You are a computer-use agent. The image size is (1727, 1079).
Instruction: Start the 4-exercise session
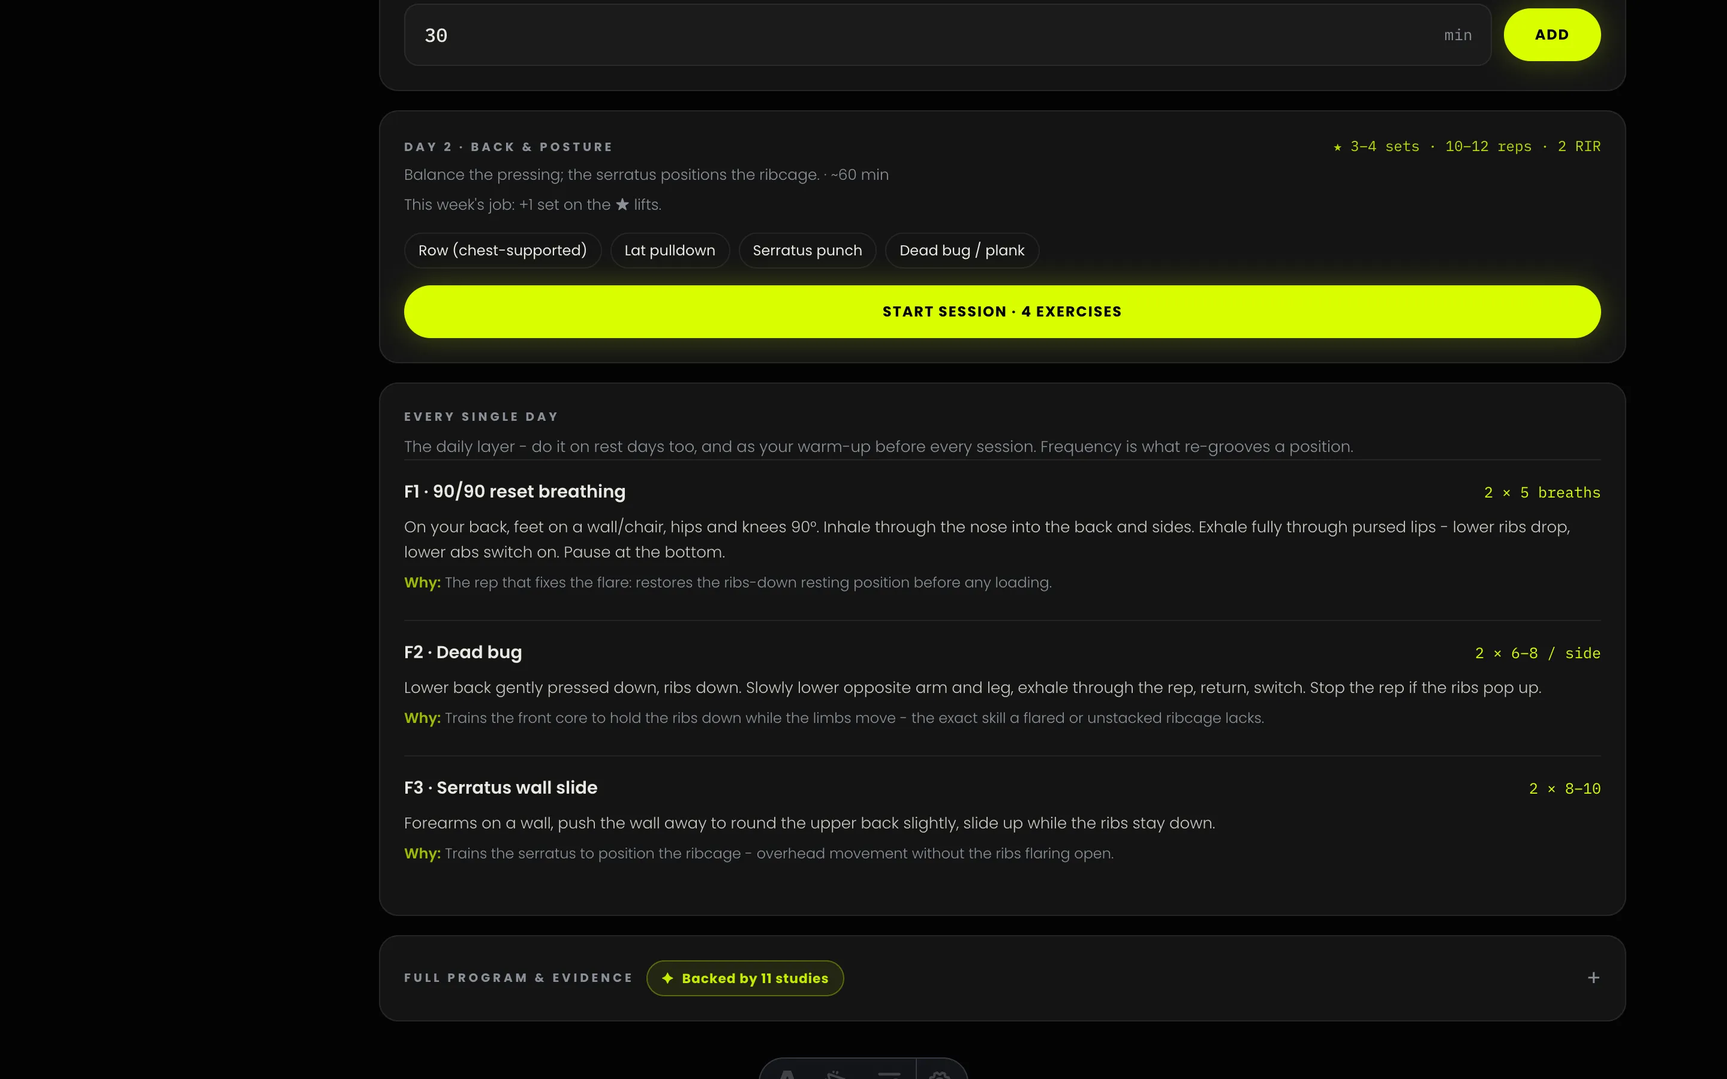1002,312
